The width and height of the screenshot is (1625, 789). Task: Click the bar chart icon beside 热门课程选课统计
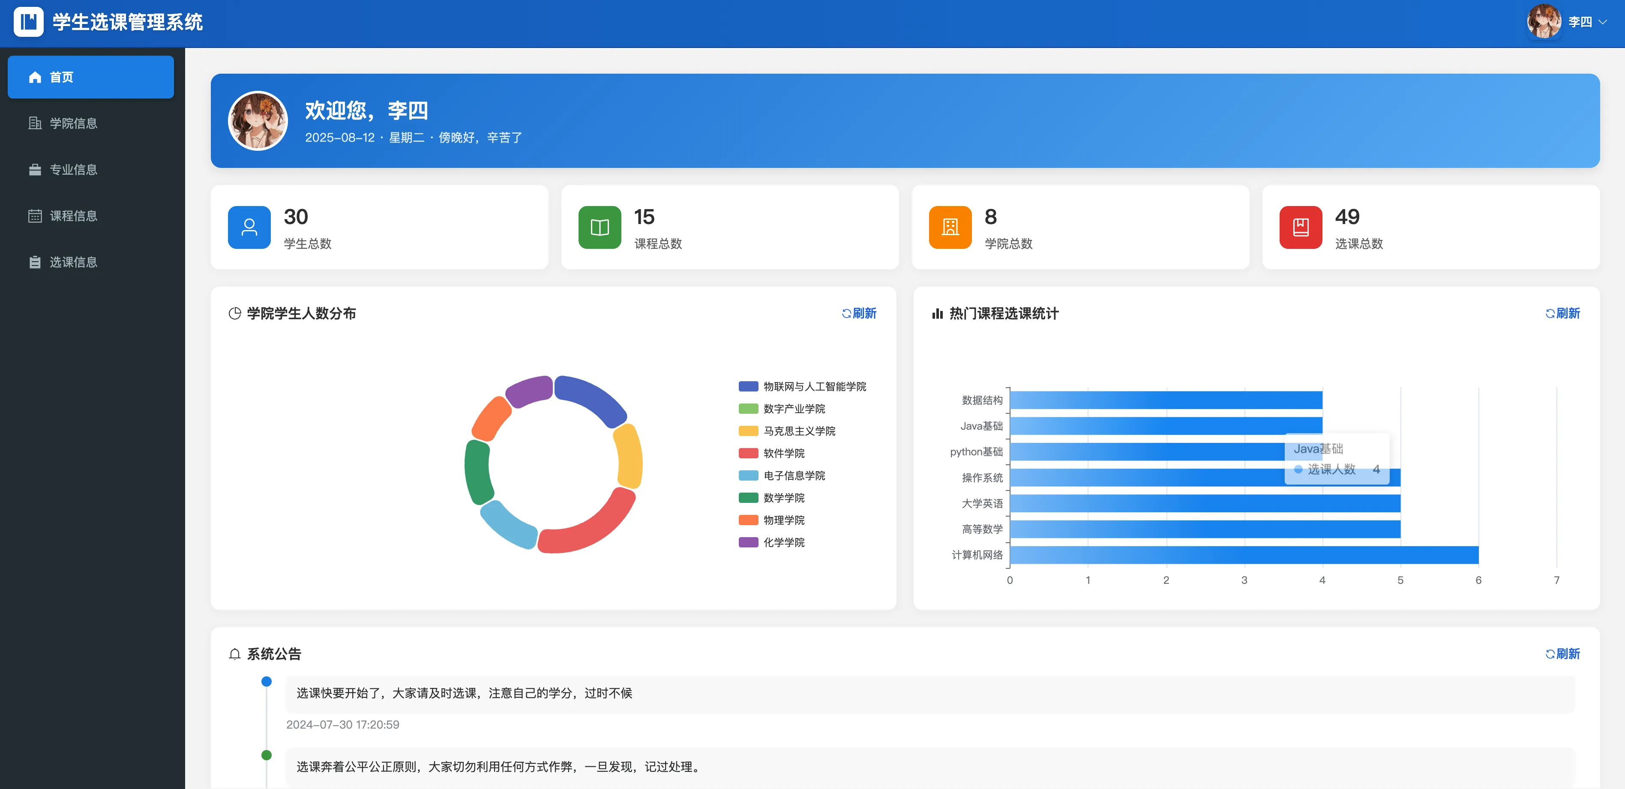pos(937,314)
